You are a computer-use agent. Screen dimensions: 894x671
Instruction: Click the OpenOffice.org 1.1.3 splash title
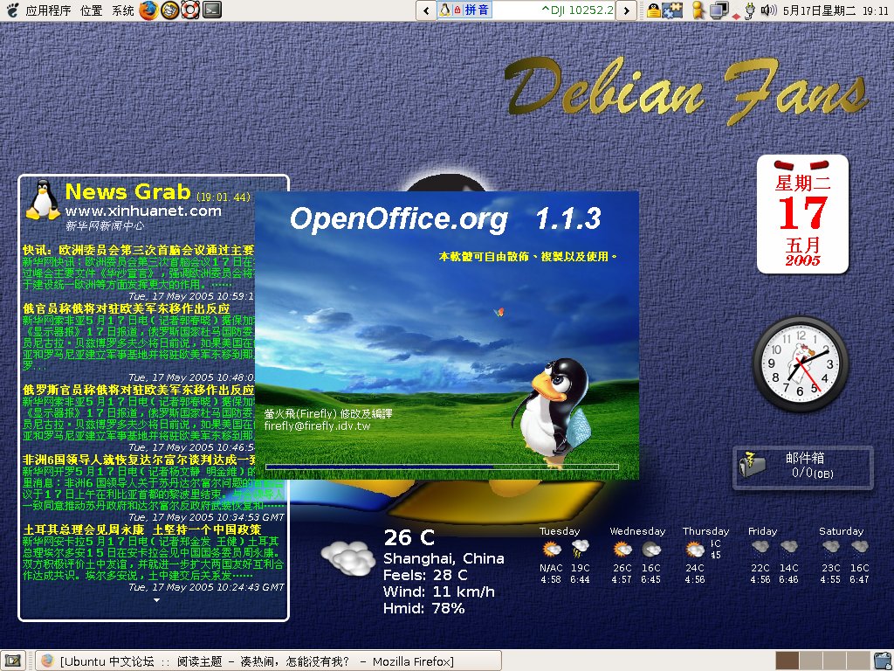pos(445,218)
